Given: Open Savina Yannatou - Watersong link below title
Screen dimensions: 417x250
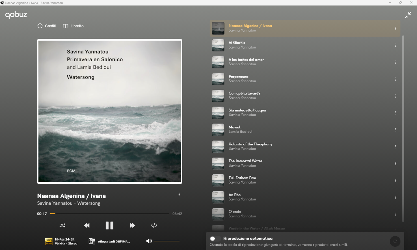Looking at the screenshot, I should click(69, 203).
